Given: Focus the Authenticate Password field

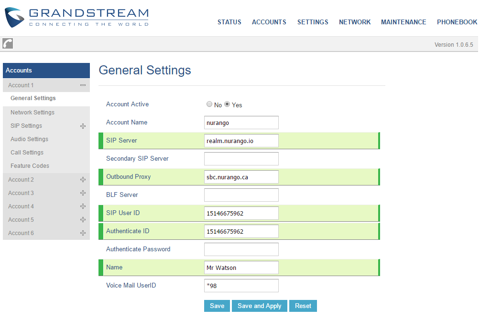Looking at the screenshot, I should [x=241, y=249].
